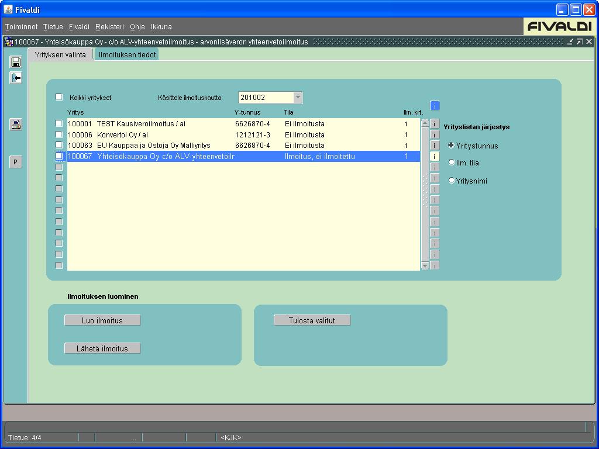This screenshot has width=599, height=449.
Task: Switch to the Yrityksen valinta tab
Action: [x=60, y=54]
